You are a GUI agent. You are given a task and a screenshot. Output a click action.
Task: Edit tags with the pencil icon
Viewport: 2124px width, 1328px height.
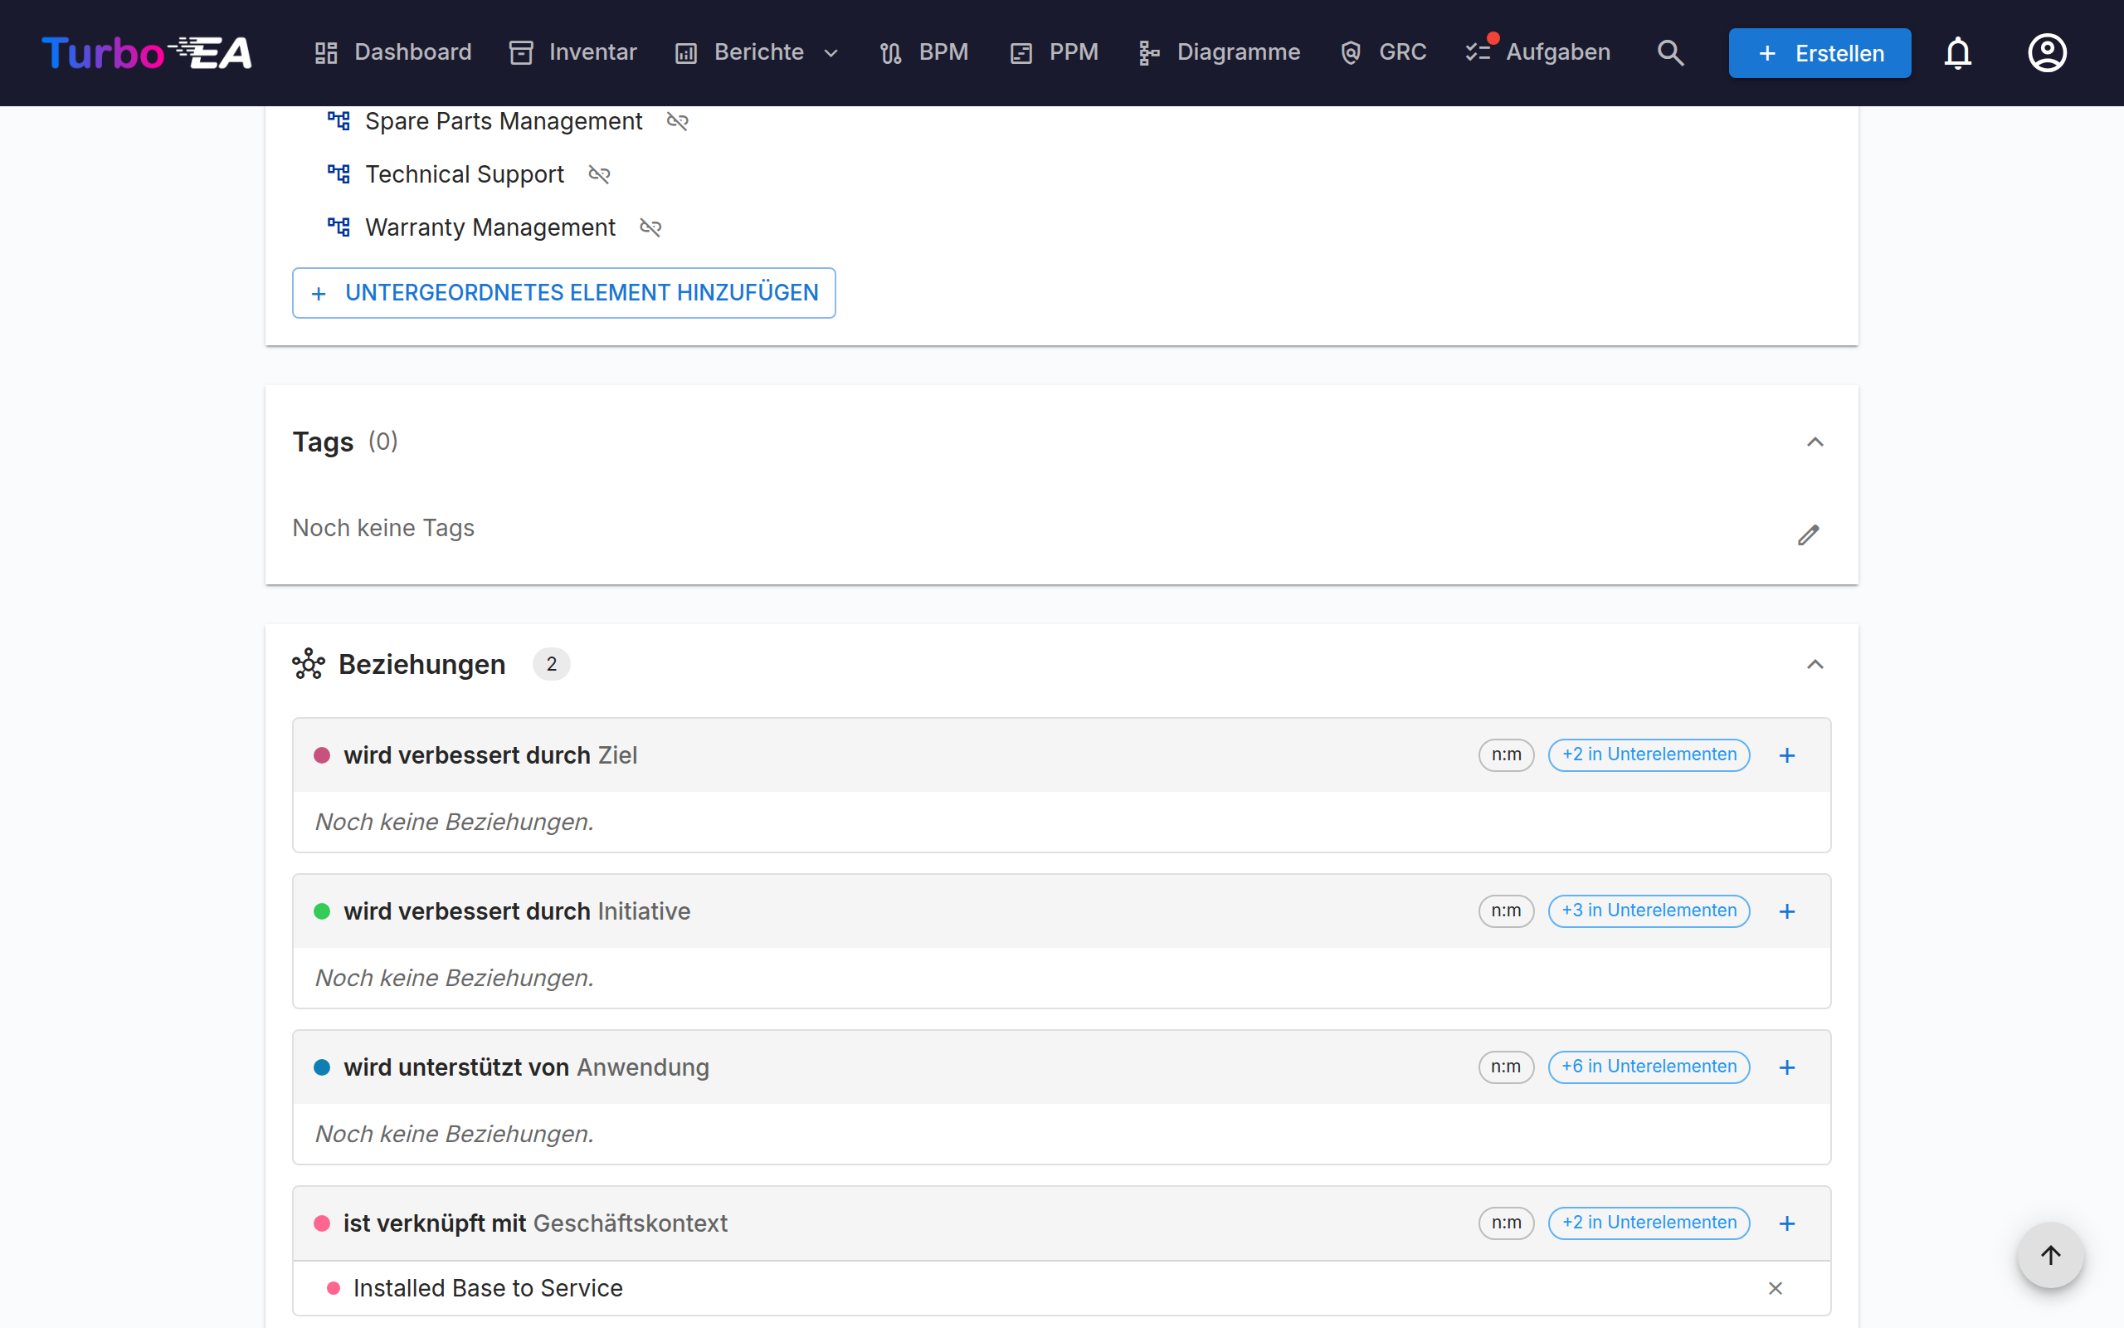1808,535
